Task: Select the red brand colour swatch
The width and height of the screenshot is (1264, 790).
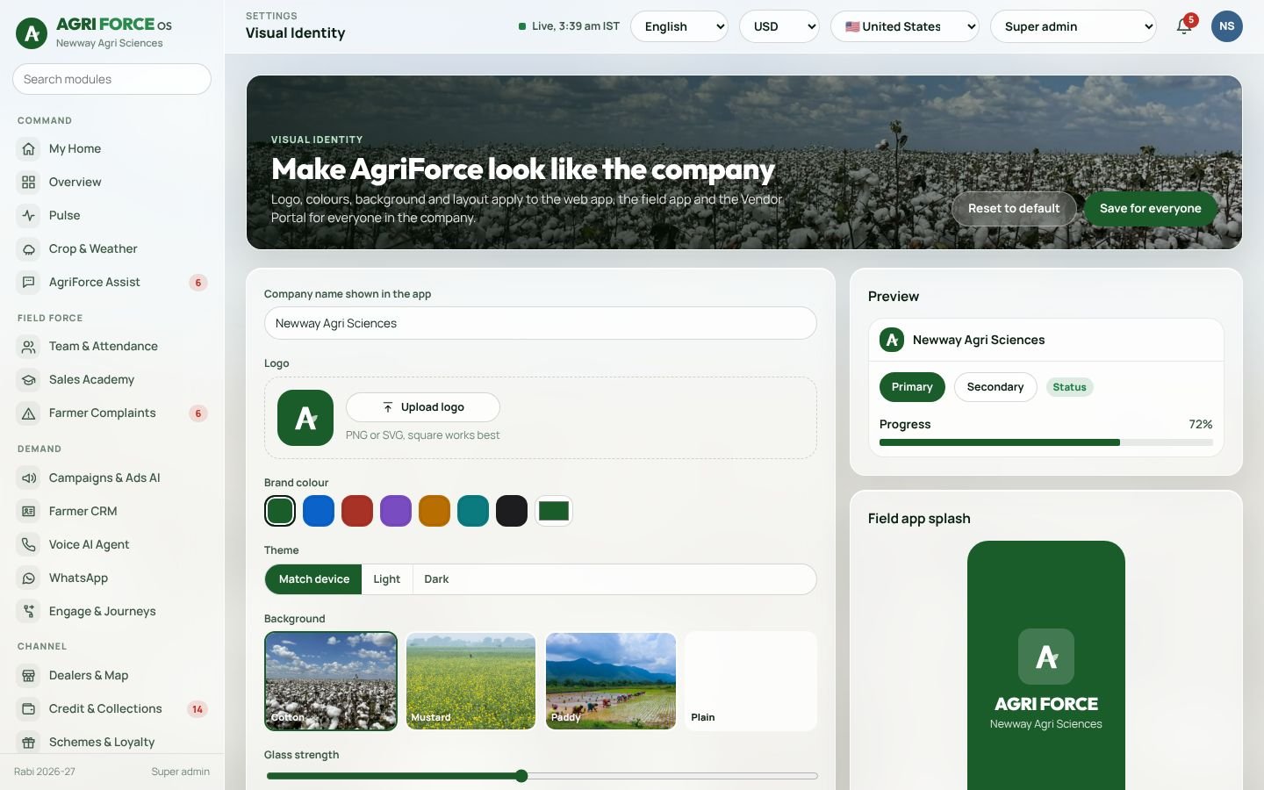Action: (357, 511)
